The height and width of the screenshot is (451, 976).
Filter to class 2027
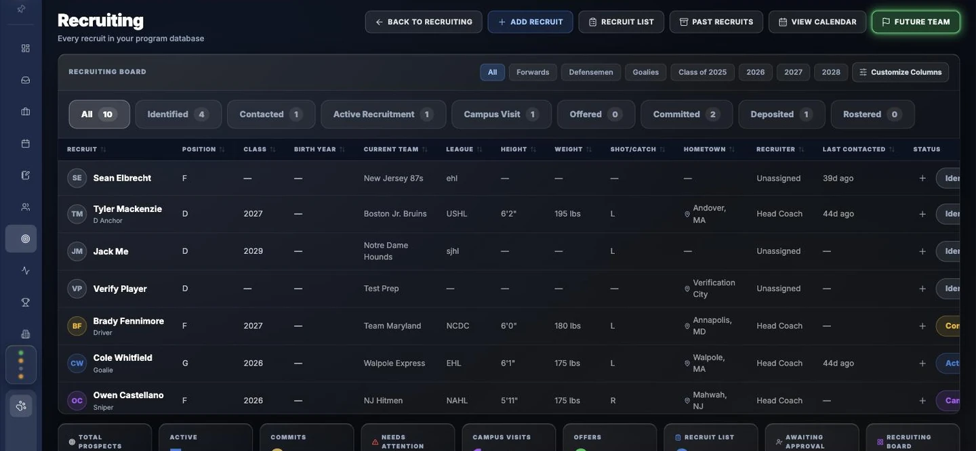[794, 72]
